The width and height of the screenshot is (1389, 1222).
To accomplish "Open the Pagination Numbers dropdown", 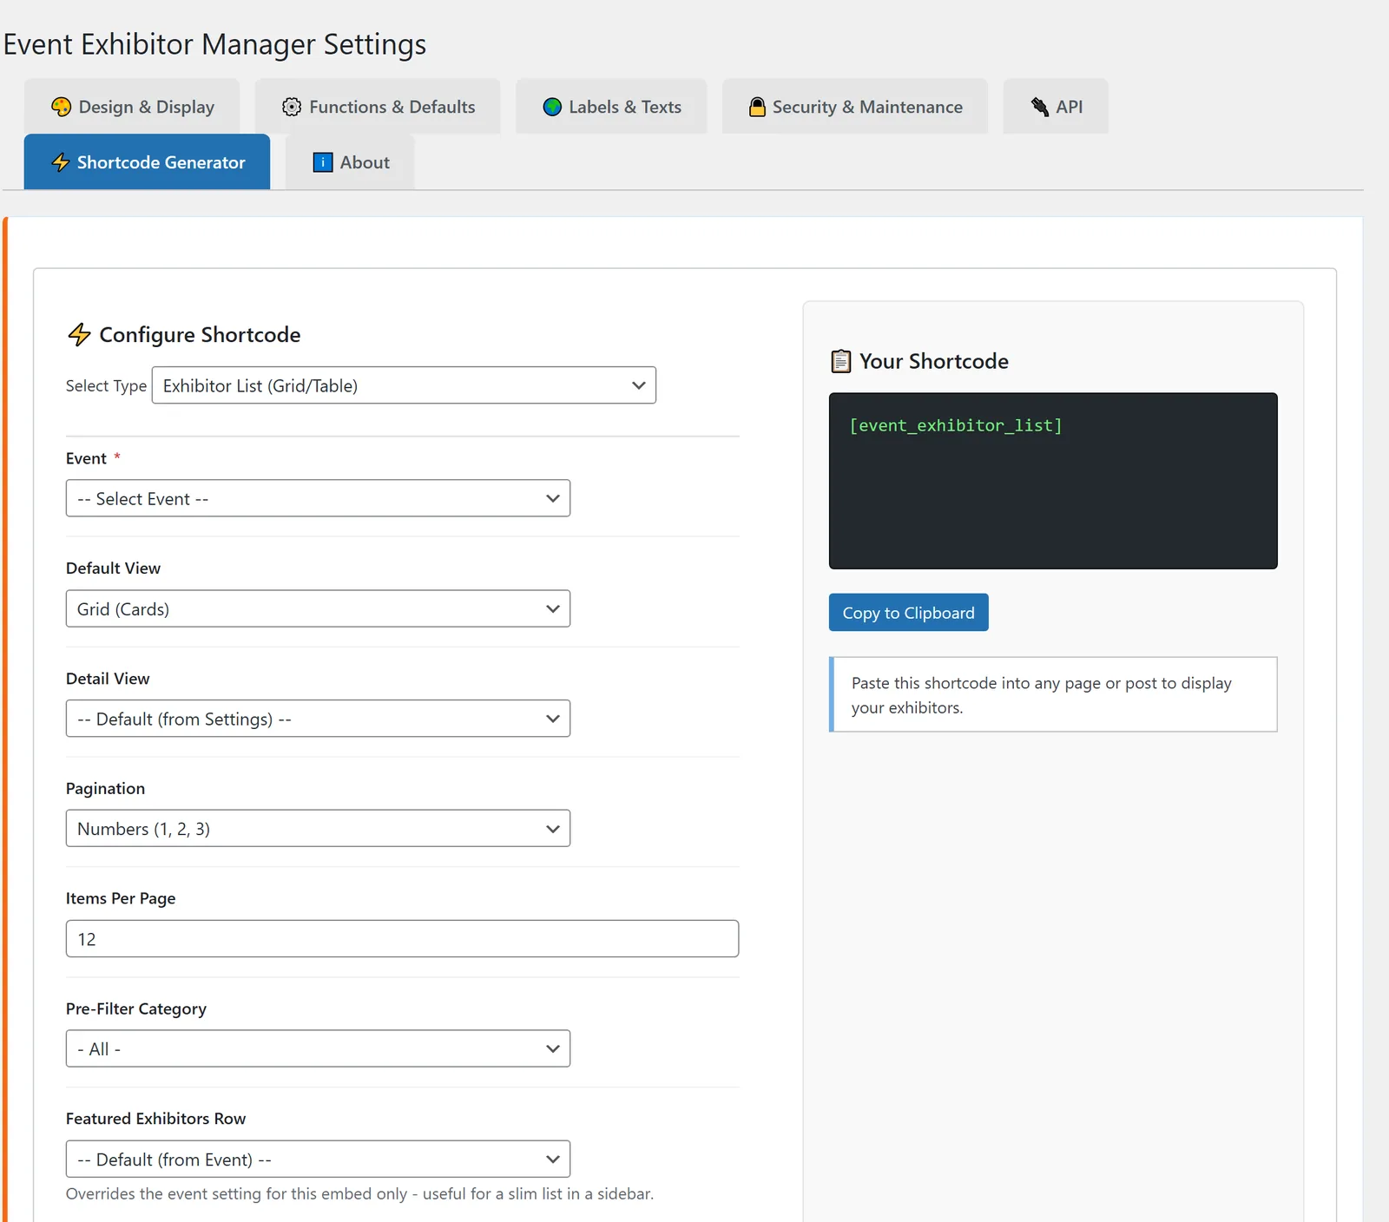I will click(318, 829).
